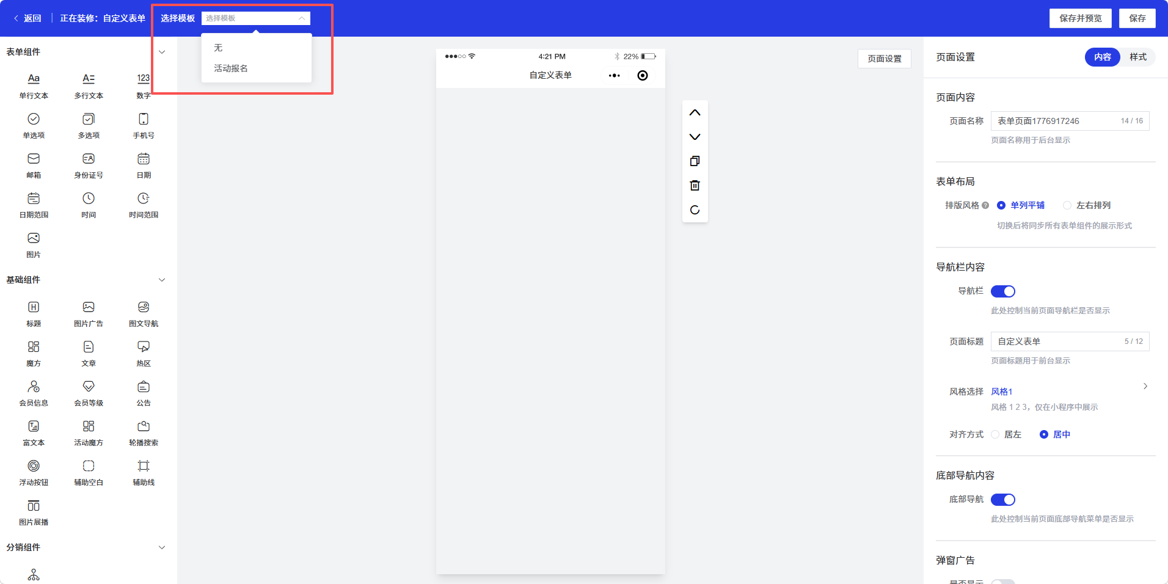Add the 文章 article component

point(89,354)
